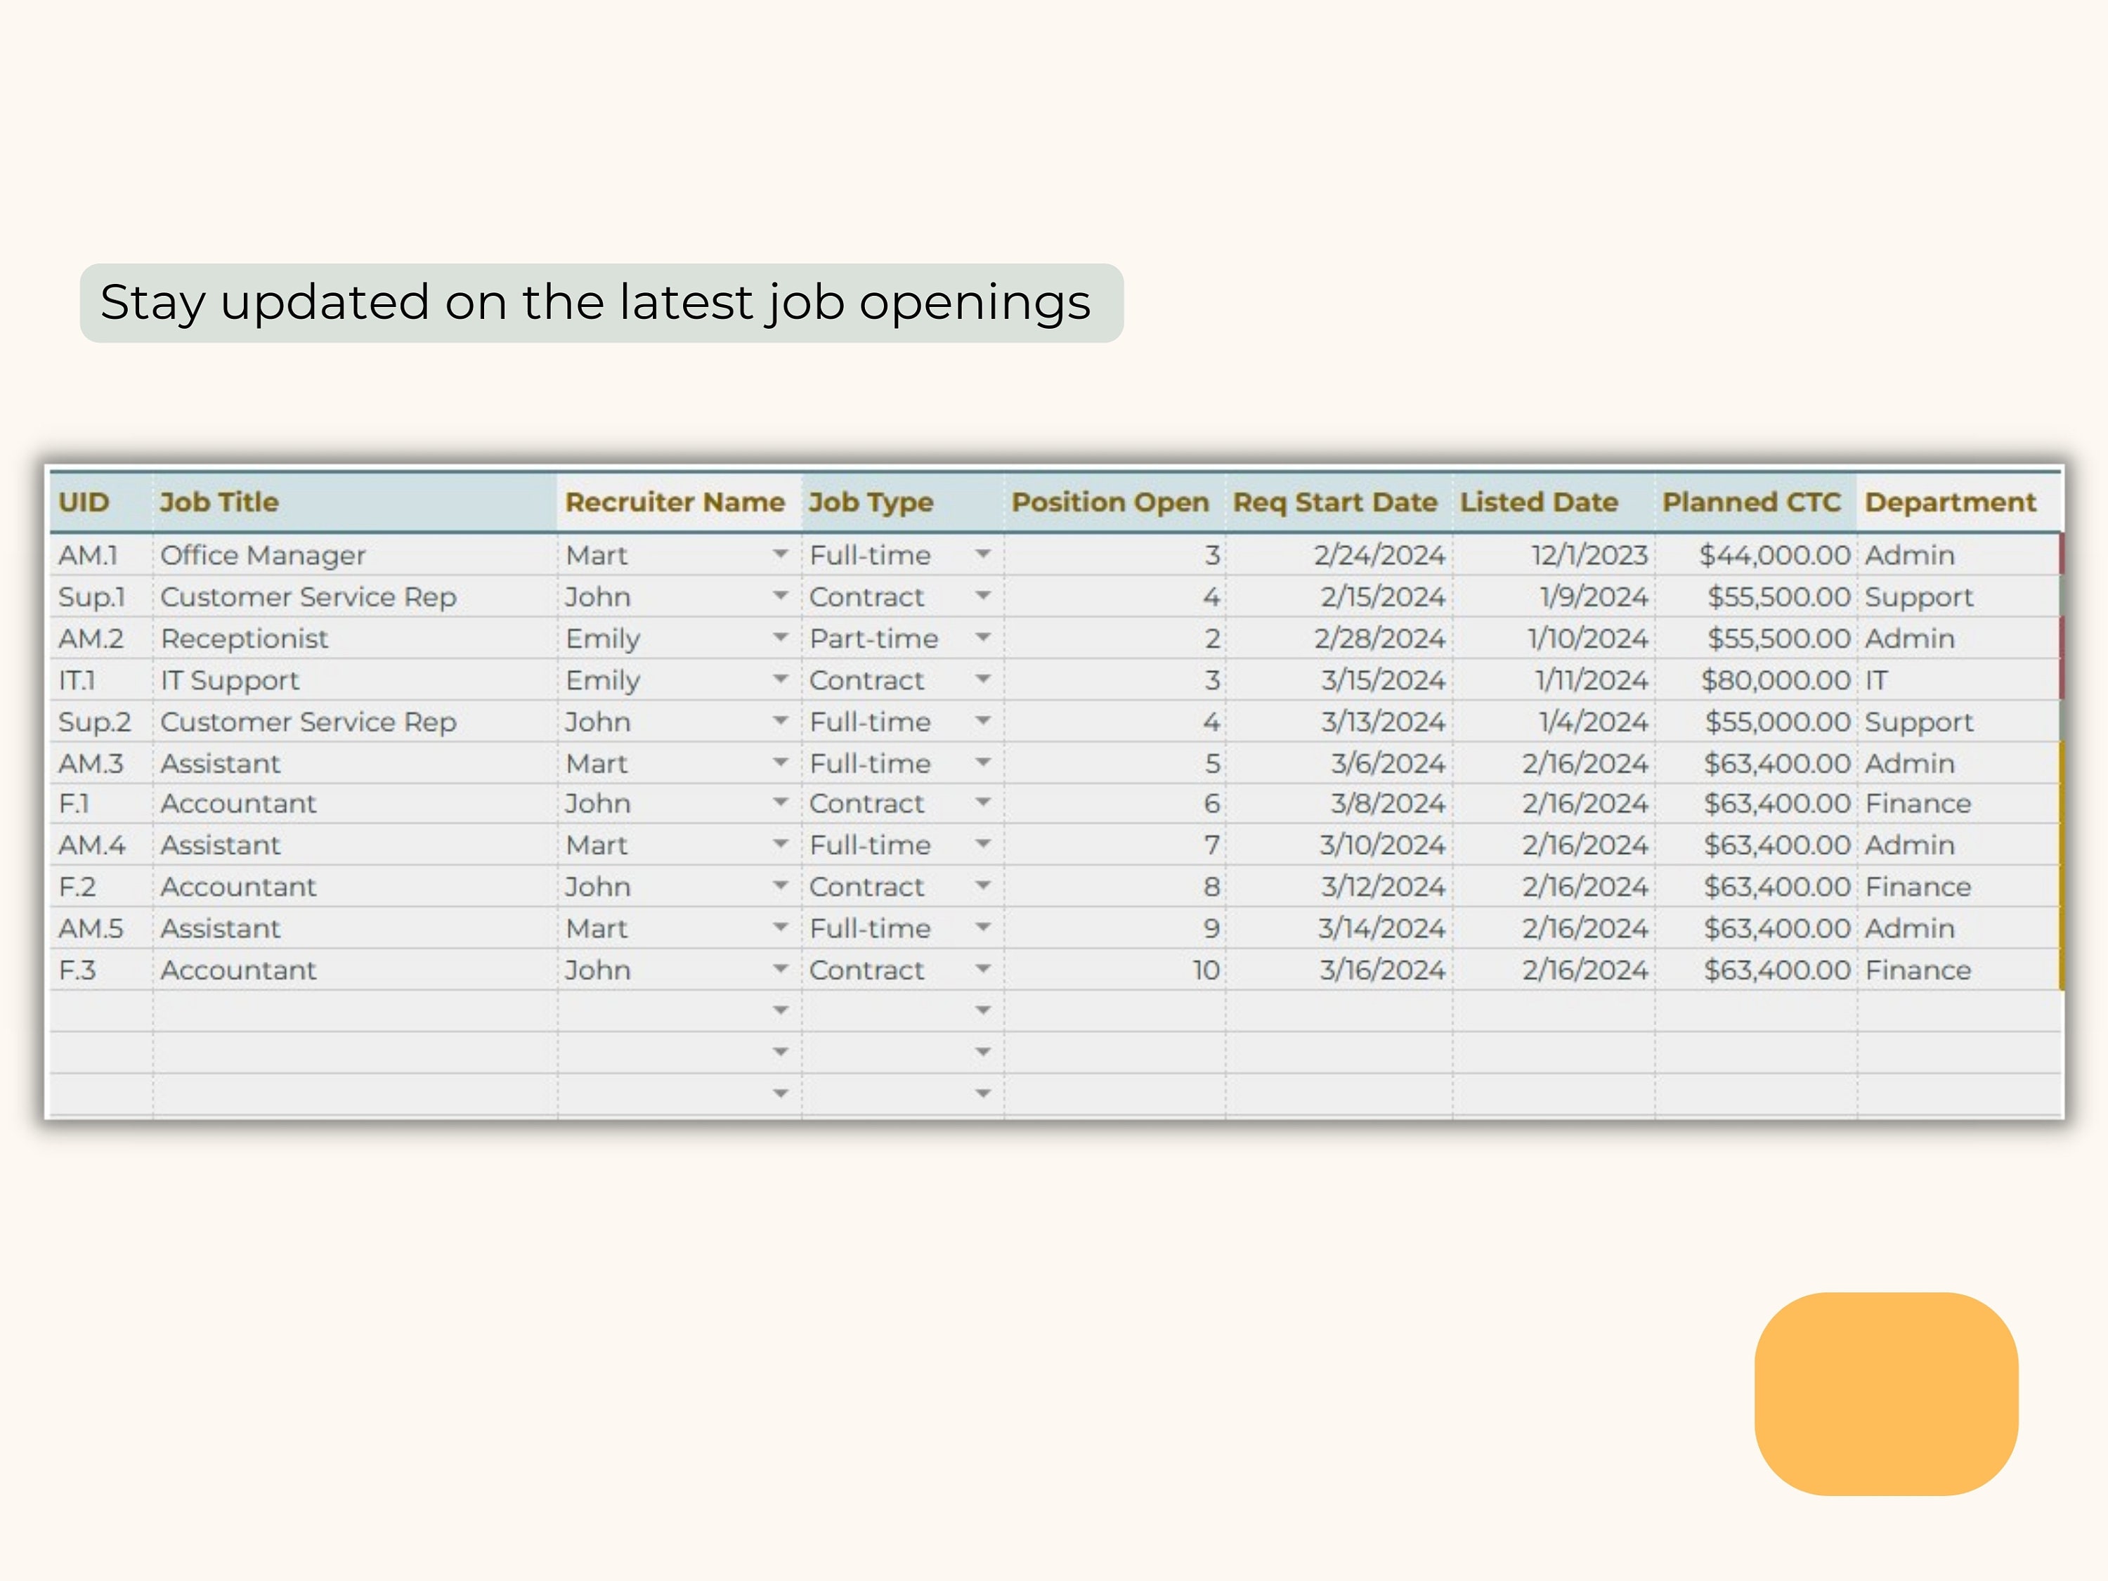Select the IT department cell for IT Support

click(1880, 679)
